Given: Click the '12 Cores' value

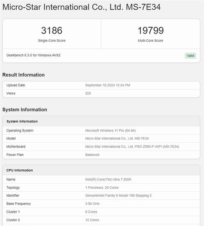Looking at the screenshot, I should pyautogui.click(x=92, y=220).
